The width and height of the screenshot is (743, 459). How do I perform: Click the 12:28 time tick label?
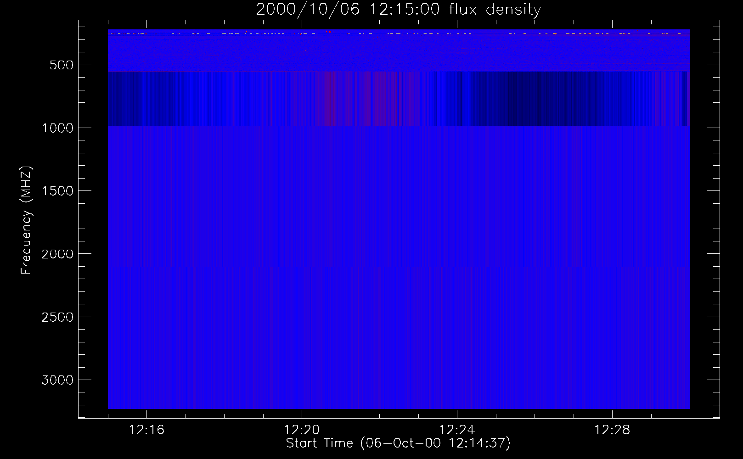[612, 430]
